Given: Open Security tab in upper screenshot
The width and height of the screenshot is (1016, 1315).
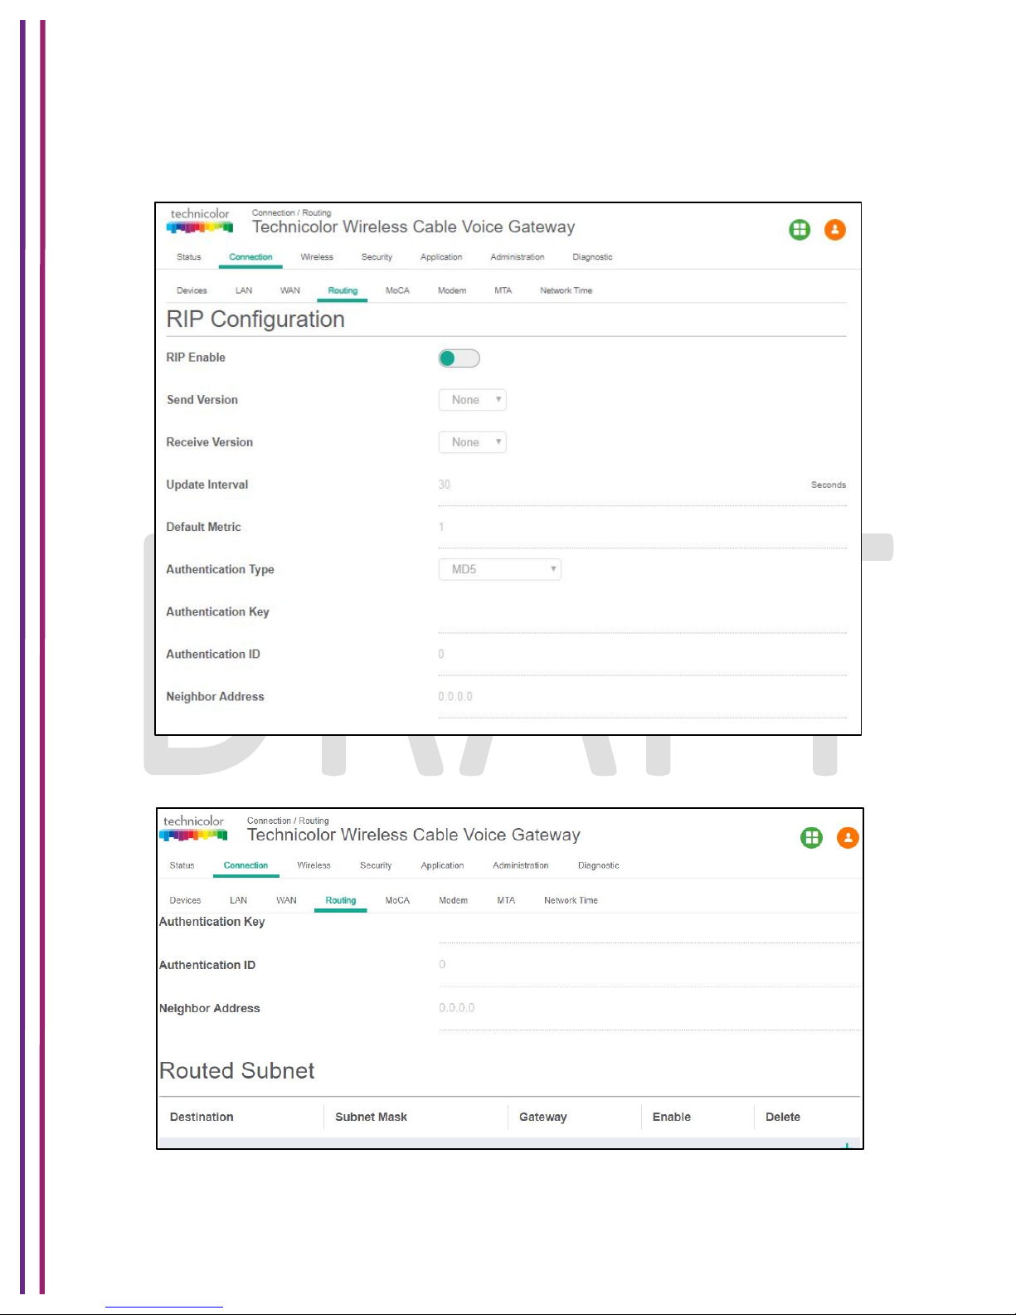Looking at the screenshot, I should [x=377, y=257].
